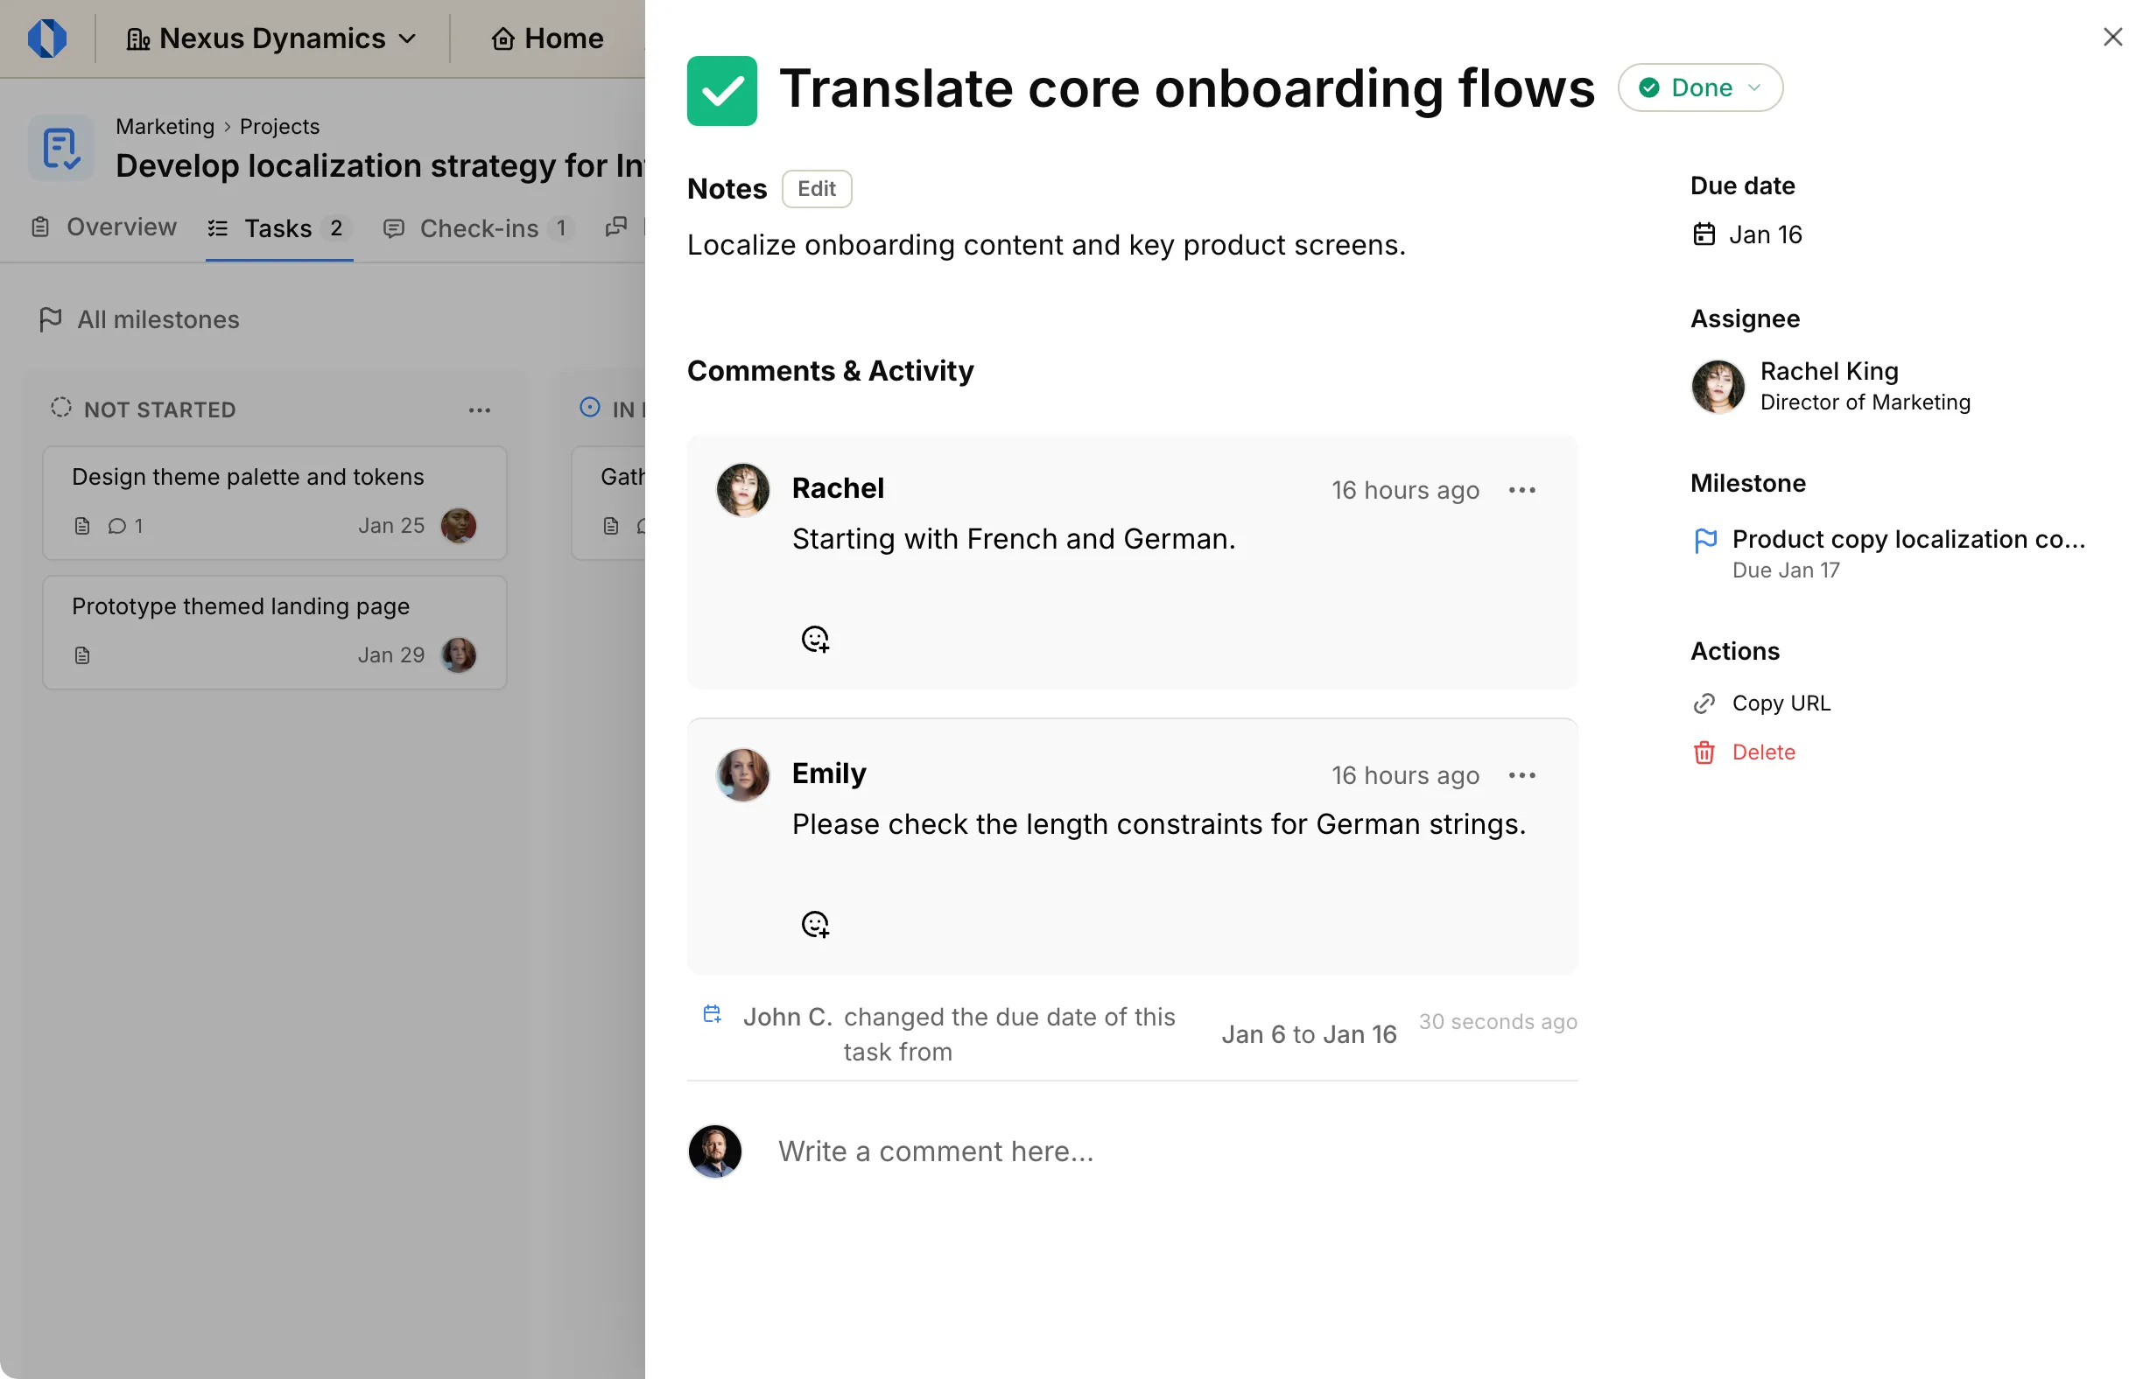2150x1379 pixels.
Task: Click the Write a comment field
Action: [x=936, y=1151]
